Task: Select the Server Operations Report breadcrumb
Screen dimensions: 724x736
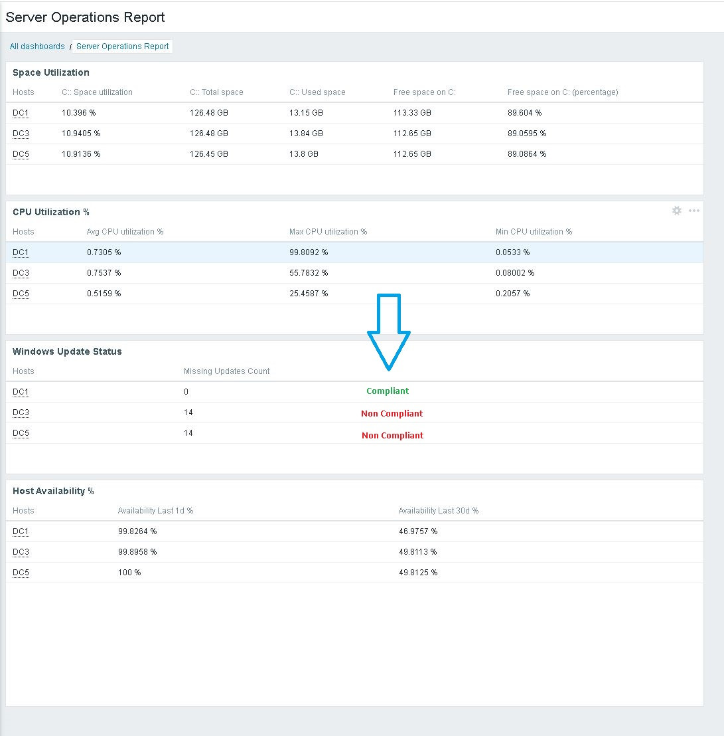Action: coord(122,46)
